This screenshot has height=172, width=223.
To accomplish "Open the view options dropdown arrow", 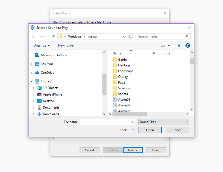I will (169, 45).
